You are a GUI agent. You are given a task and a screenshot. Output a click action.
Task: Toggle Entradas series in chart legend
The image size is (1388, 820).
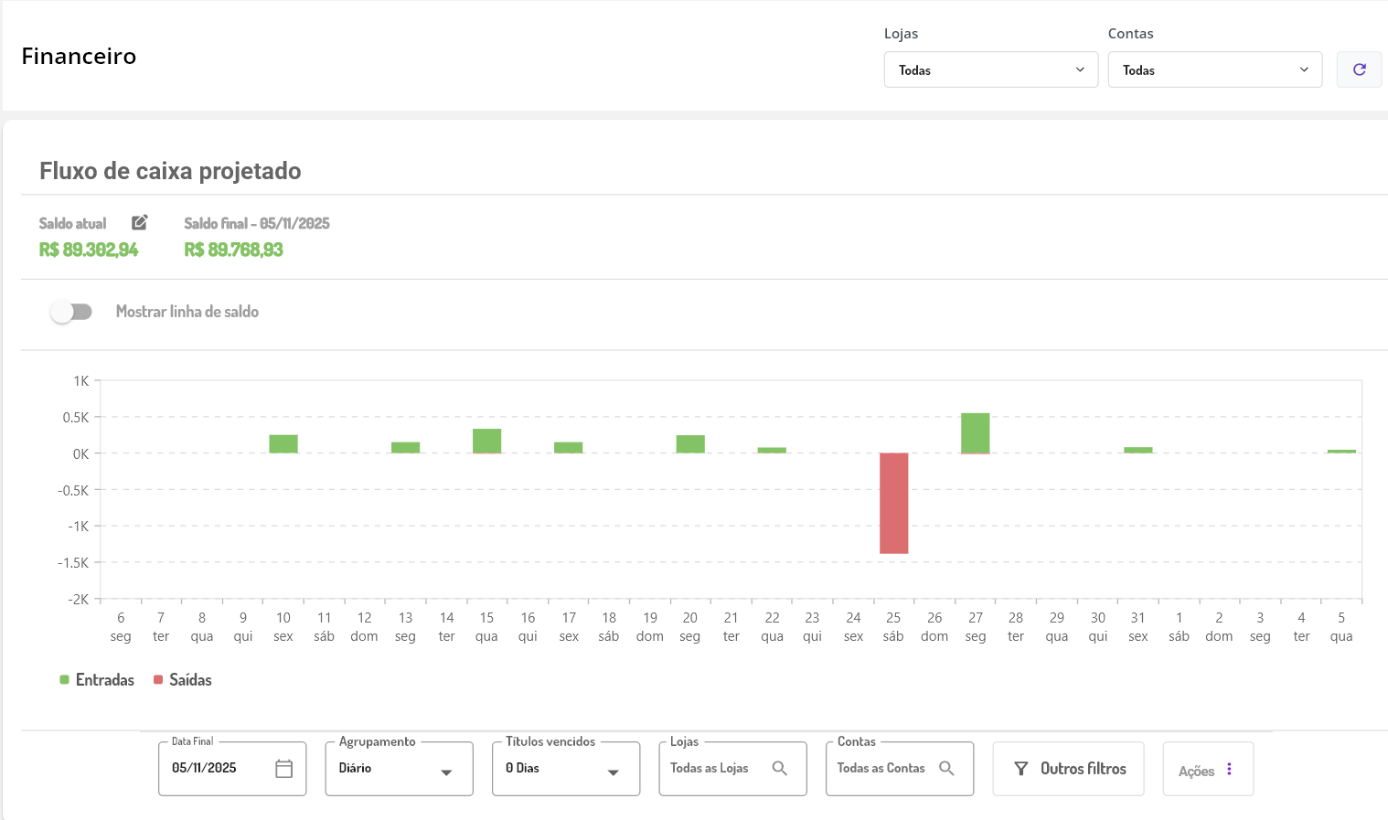(x=97, y=680)
